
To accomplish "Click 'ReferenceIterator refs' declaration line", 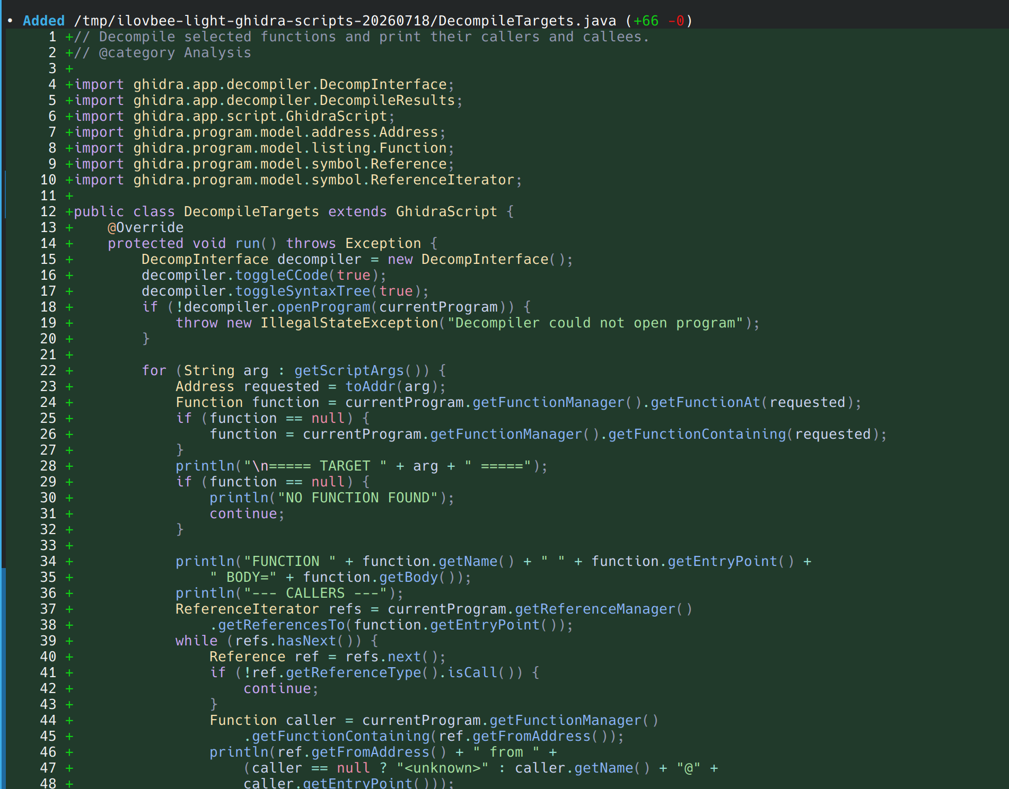I will click(x=434, y=609).
